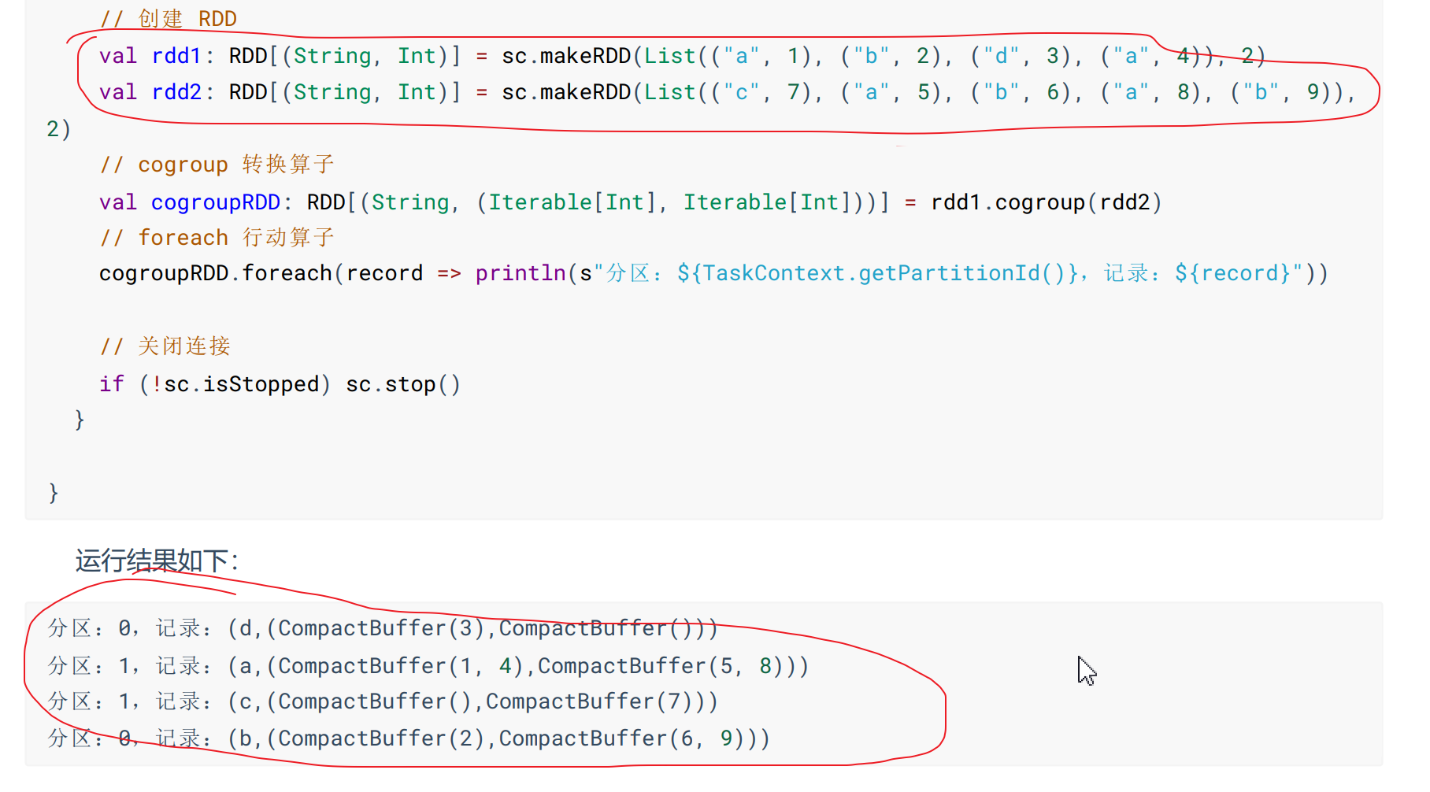Image resolution: width=1430 pixels, height=792 pixels.
Task: Click 'TaskContext.getPartitionId()' in the println string
Action: [x=883, y=273]
